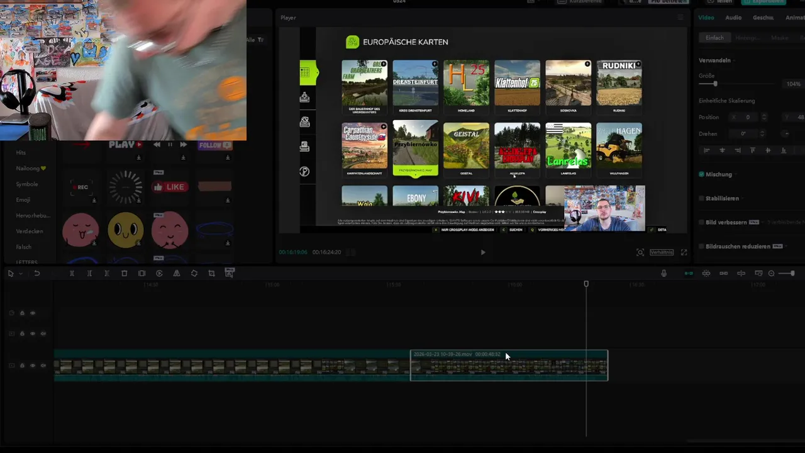Viewport: 805px width, 453px height.
Task: Click the Position X stepper arrows
Action: (764, 117)
